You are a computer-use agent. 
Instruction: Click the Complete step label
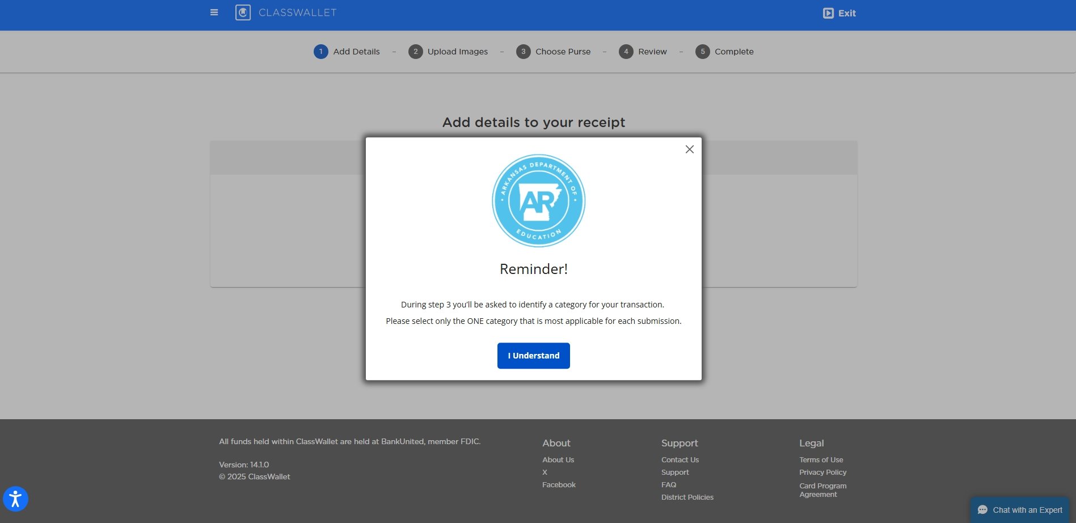coord(734,52)
